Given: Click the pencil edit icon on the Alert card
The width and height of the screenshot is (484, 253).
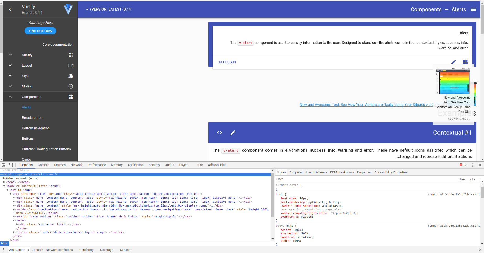Looking at the screenshot, I should (x=454, y=62).
